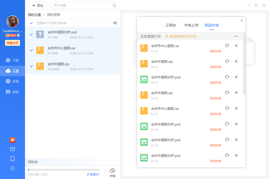
Task: Open the sort order selector above file list
Action: pos(115,23)
